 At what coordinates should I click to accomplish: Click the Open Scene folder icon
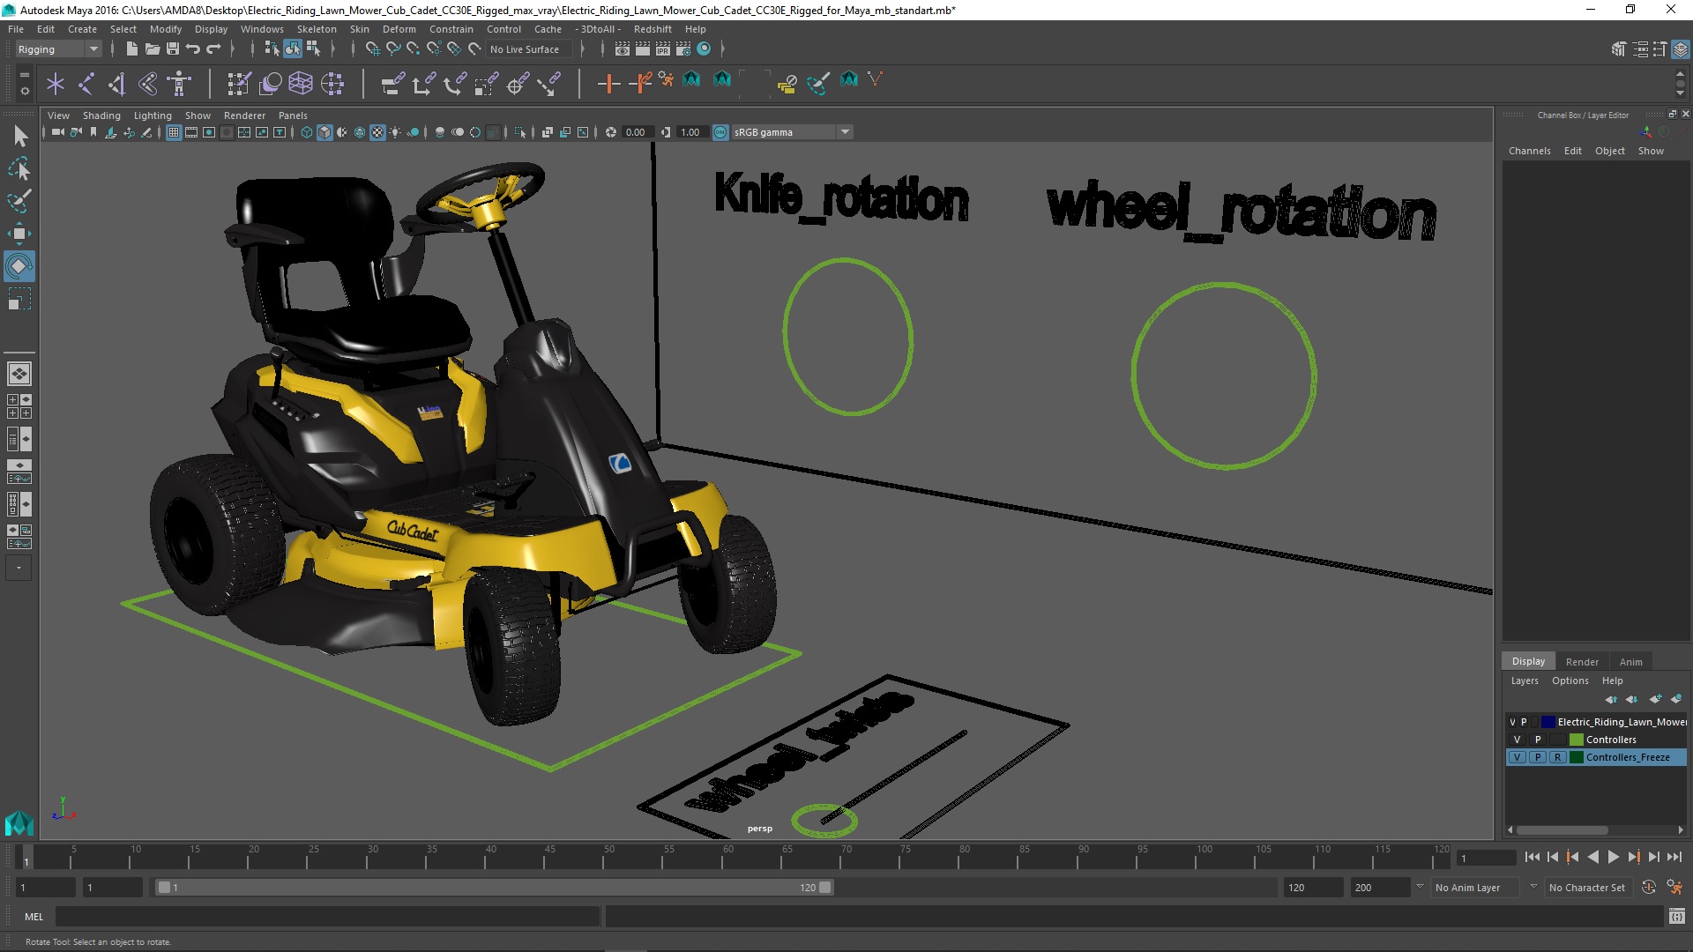[153, 49]
